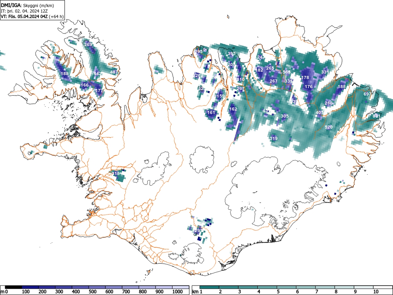Viewport: 393px width, 295px height.
Task: Click the 'DMI/IGA: Skyggni (m/km)' title text
Action: pos(28,6)
